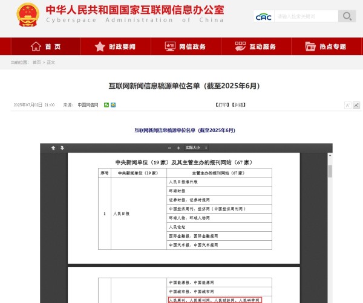Viewport: 363px width, 303px height.
Task: Go to previous page in PDF viewer
Action: click(x=53, y=148)
